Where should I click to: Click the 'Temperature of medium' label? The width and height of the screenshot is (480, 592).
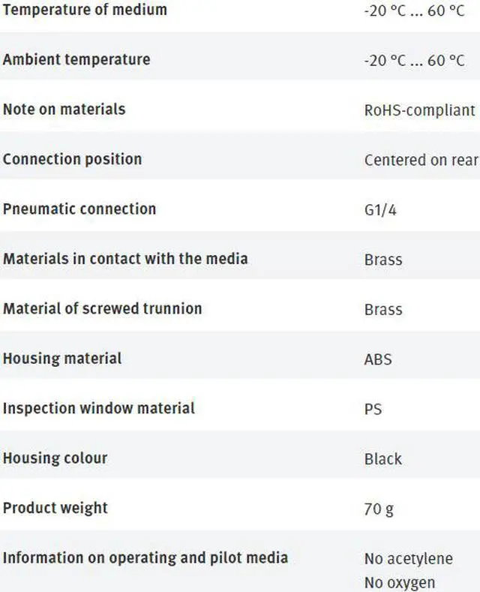tap(85, 11)
